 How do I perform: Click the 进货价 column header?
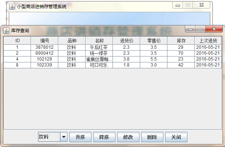coord(126,41)
